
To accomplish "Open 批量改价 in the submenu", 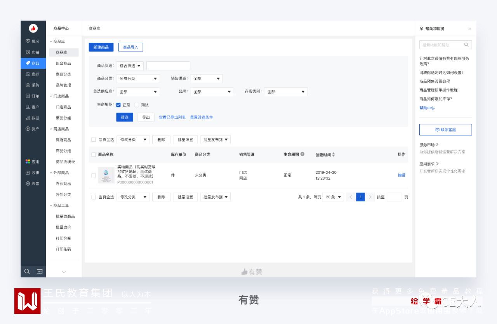I will click(63, 227).
